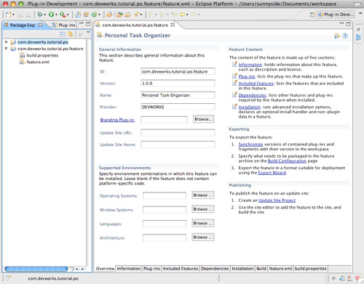Click into the Version input field

[x=178, y=84]
